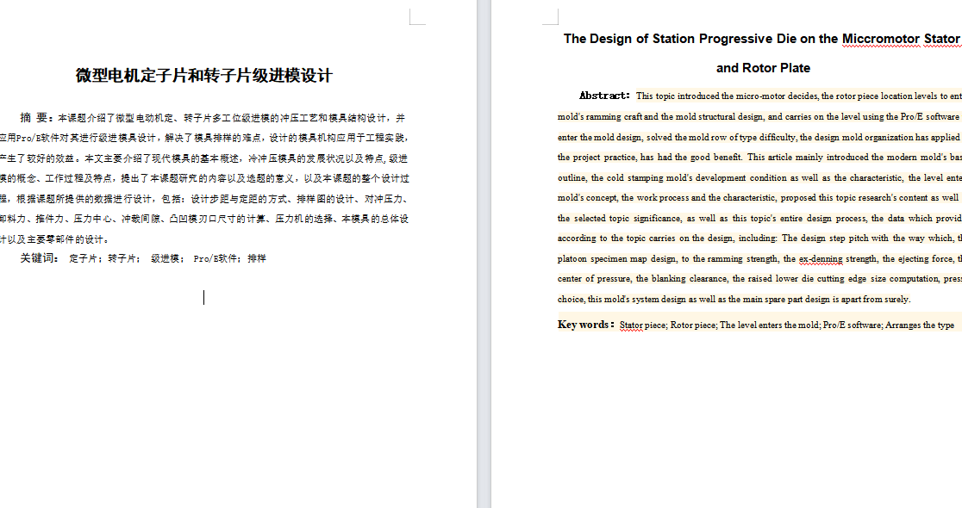Click the keyword 'The level enters the mold;'
Screen dimensions: 962x508
770,325
